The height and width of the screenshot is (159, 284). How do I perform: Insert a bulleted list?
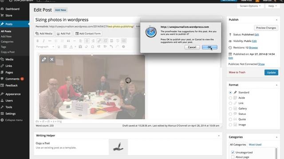[x=56, y=41]
